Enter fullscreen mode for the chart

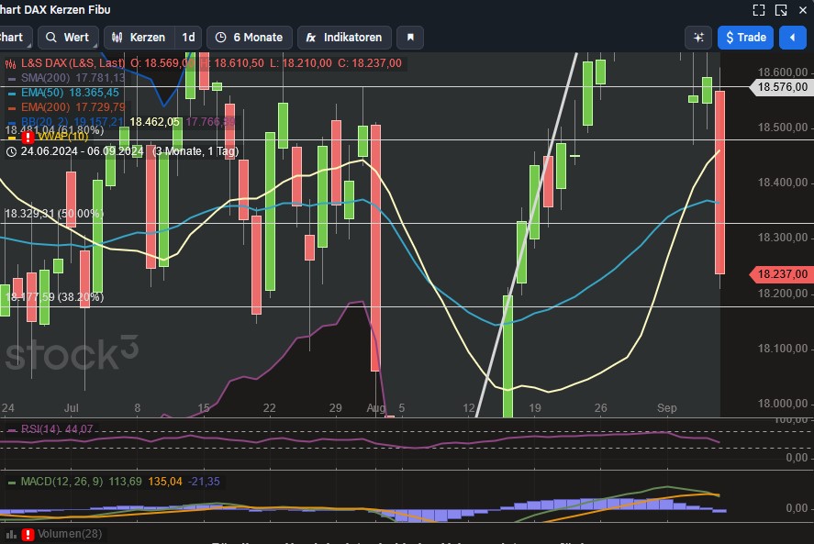[x=759, y=10]
